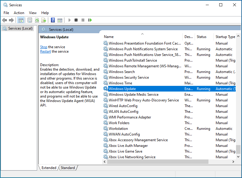Click the blue Help question mark icon
Viewport: 242px width, 178px height.
coord(53,20)
